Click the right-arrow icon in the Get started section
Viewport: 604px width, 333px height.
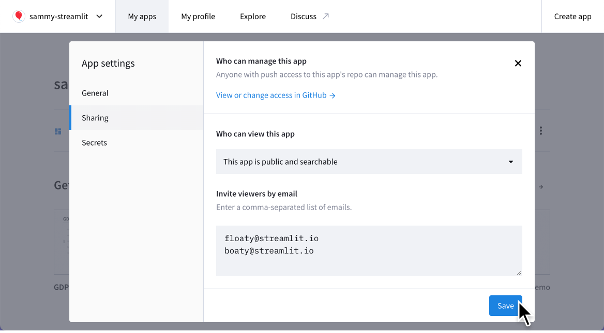[540, 186]
